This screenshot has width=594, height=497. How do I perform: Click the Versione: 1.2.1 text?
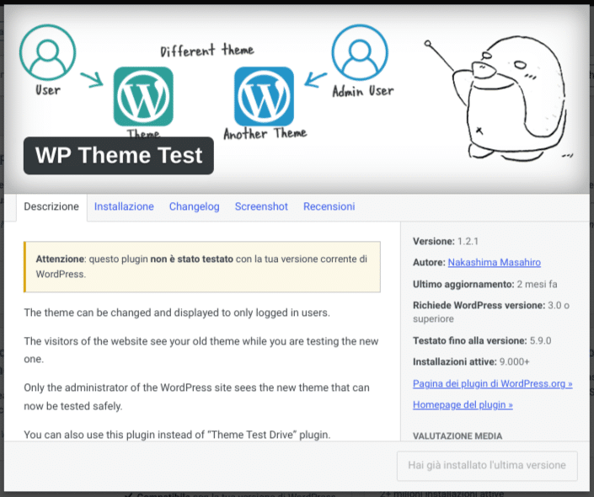446,241
